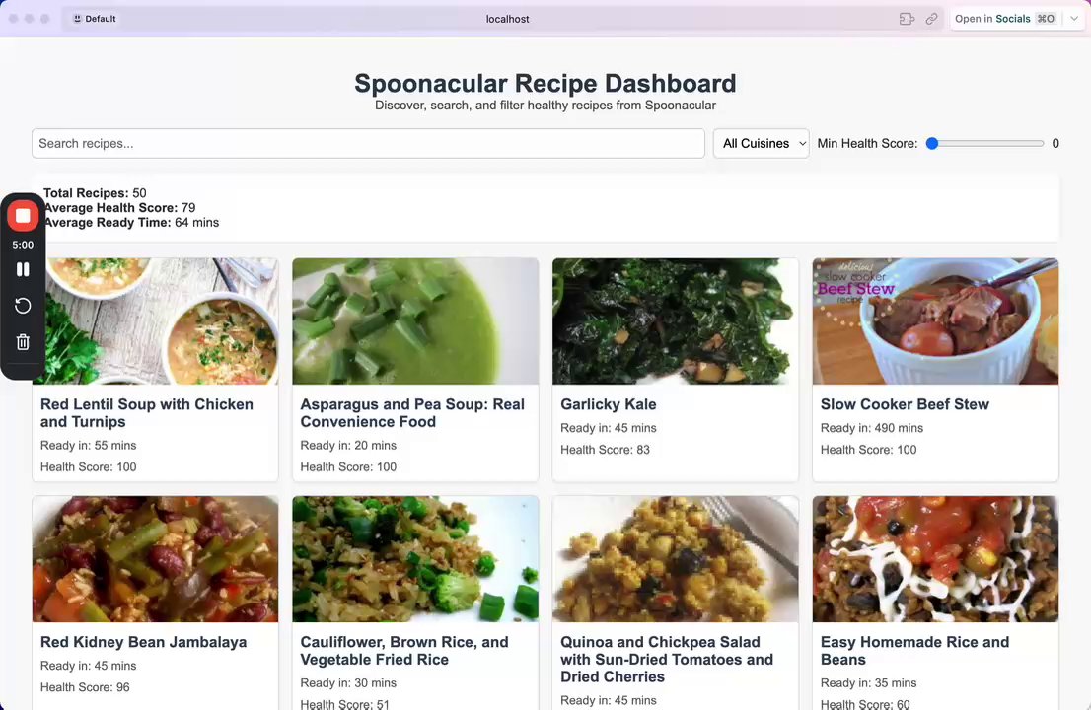1091x710 pixels.
Task: Open the All Cuisines dropdown
Action: 762,143
